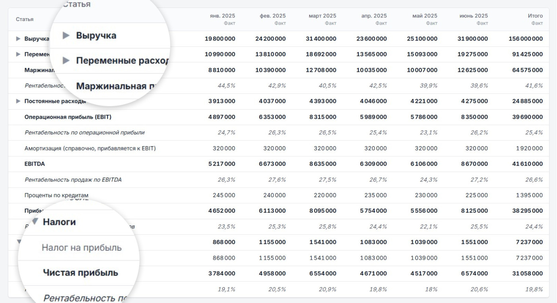Select margin percentage total 41,6%
The height and width of the screenshot is (303, 557).
pos(534,86)
